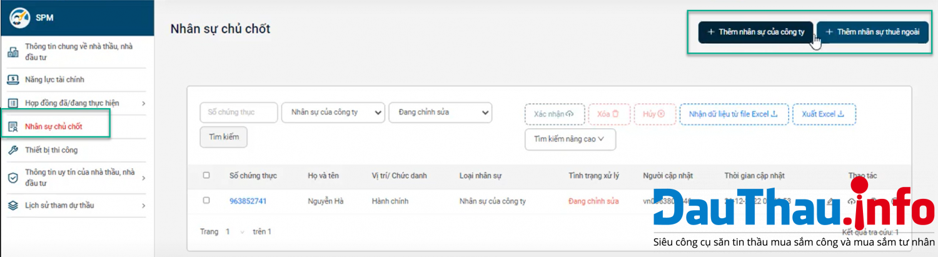This screenshot has height=257, width=938.
Task: Expand Tìm kiếm nâng cao advanced search
Action: (570, 139)
